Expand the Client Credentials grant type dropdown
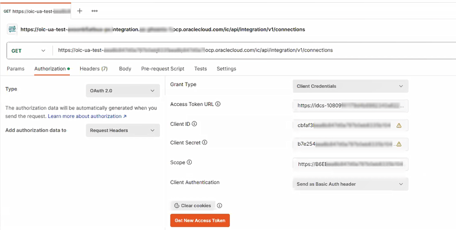Image resolution: width=456 pixels, height=230 pixels. (350, 86)
